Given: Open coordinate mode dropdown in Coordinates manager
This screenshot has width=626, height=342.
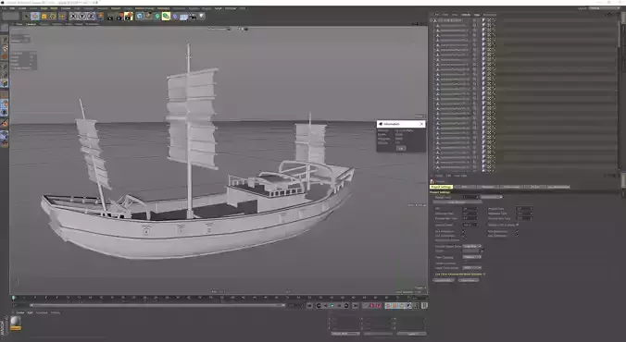Looking at the screenshot, I should (344, 334).
